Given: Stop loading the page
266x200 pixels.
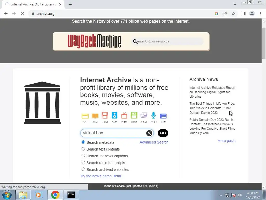Looking at the screenshot, I should coord(22,14).
